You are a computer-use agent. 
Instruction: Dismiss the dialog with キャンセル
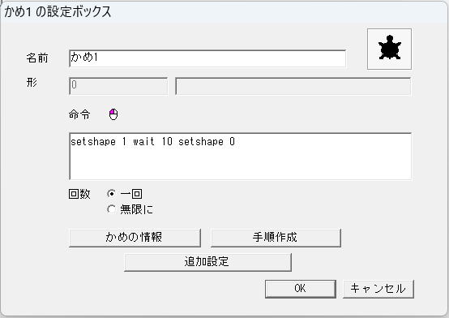378,289
